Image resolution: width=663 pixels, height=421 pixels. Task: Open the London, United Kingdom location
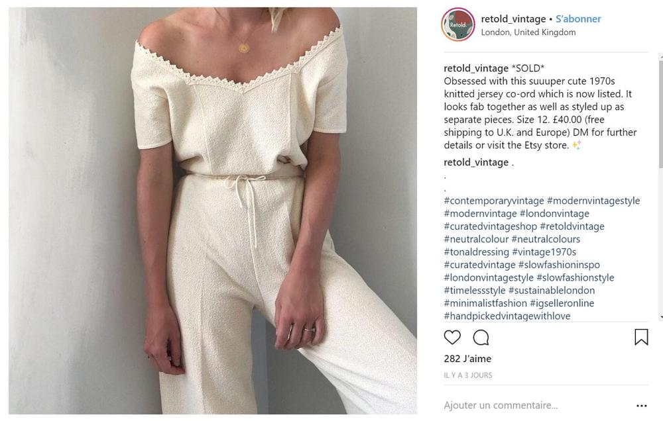coord(528,32)
